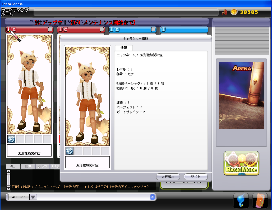Click the 閉じる button
Viewport: 272px width, 210px height.
(196, 177)
